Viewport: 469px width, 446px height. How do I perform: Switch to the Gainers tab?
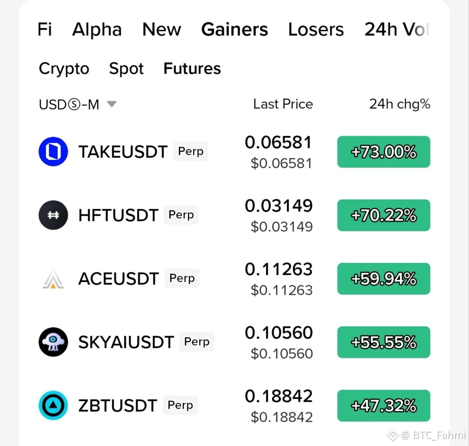[234, 29]
